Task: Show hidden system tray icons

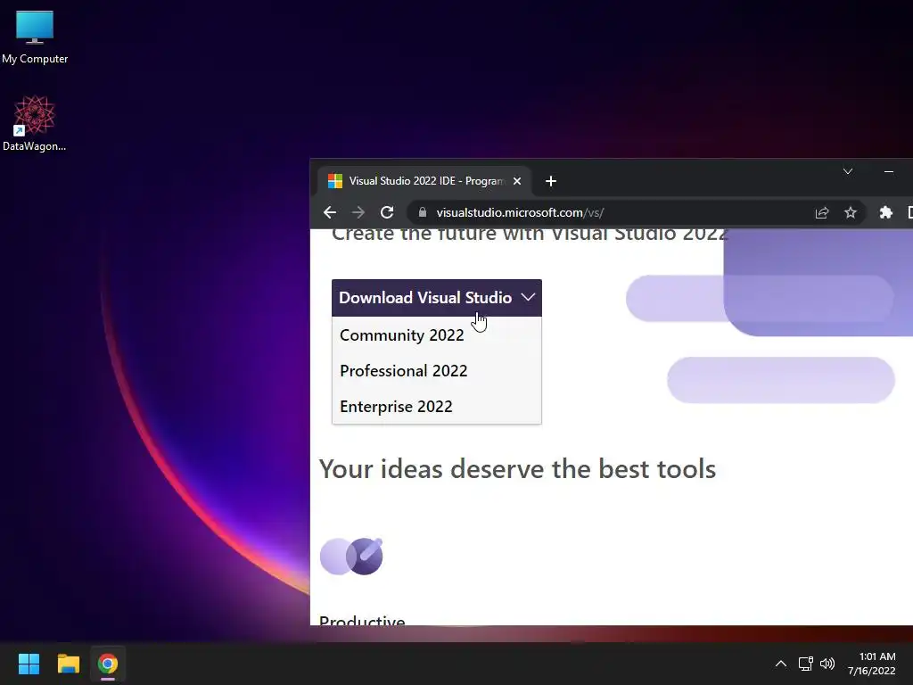Action: tap(781, 664)
